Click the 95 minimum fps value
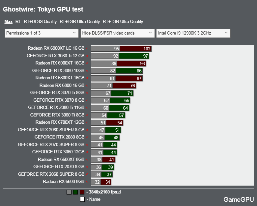This screenshot has height=206, width=257. [117, 49]
